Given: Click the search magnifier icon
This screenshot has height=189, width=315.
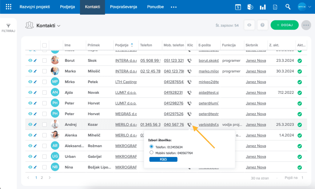Looking at the screenshot, I should [x=288, y=7].
